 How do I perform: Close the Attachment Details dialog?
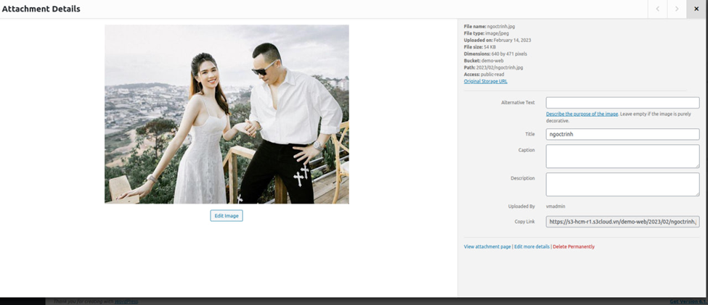696,9
